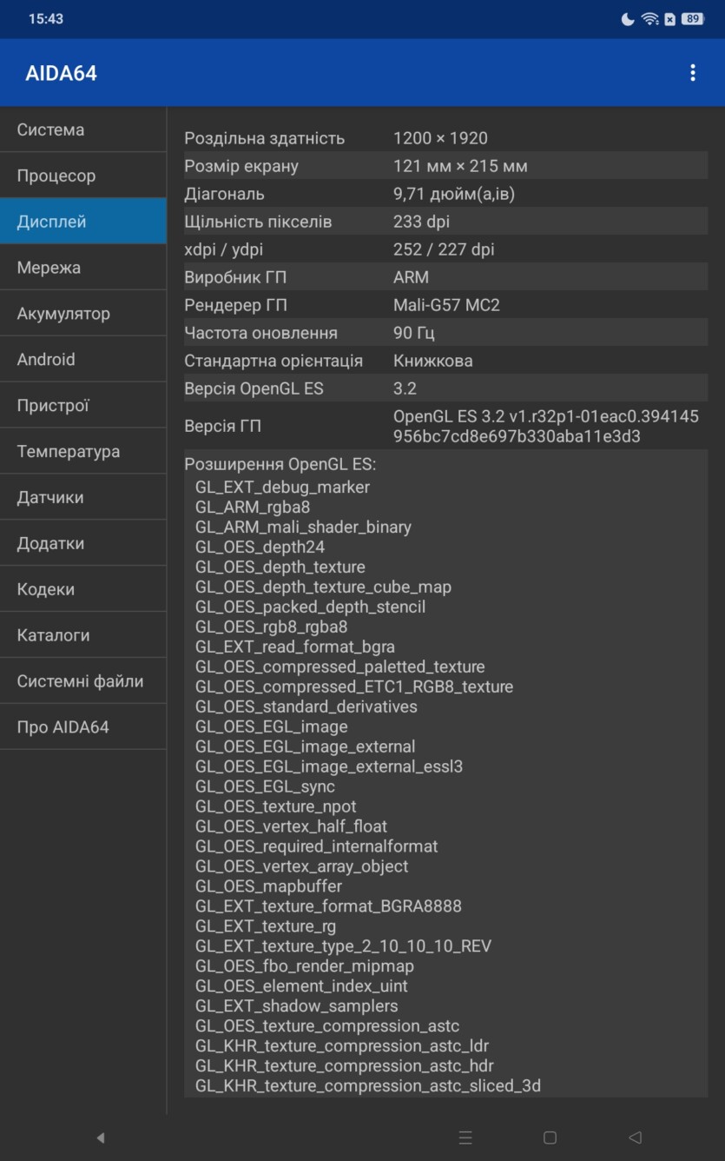Click the GL_EXT_shadow_samplers line
This screenshot has height=1161, width=725.
[296, 1007]
